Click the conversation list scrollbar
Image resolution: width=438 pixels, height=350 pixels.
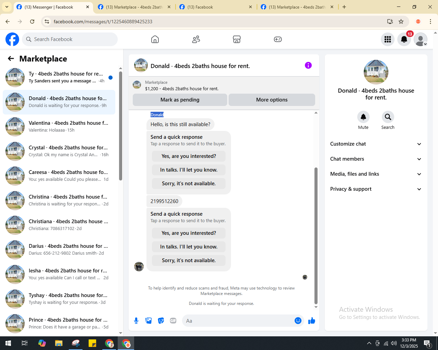coord(120,126)
